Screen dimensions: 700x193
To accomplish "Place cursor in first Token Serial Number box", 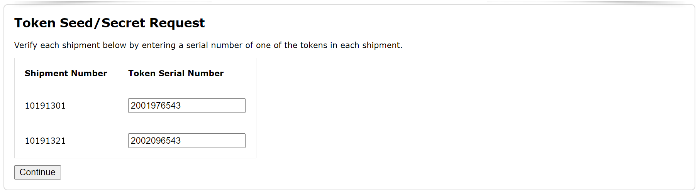I will tap(186, 106).
